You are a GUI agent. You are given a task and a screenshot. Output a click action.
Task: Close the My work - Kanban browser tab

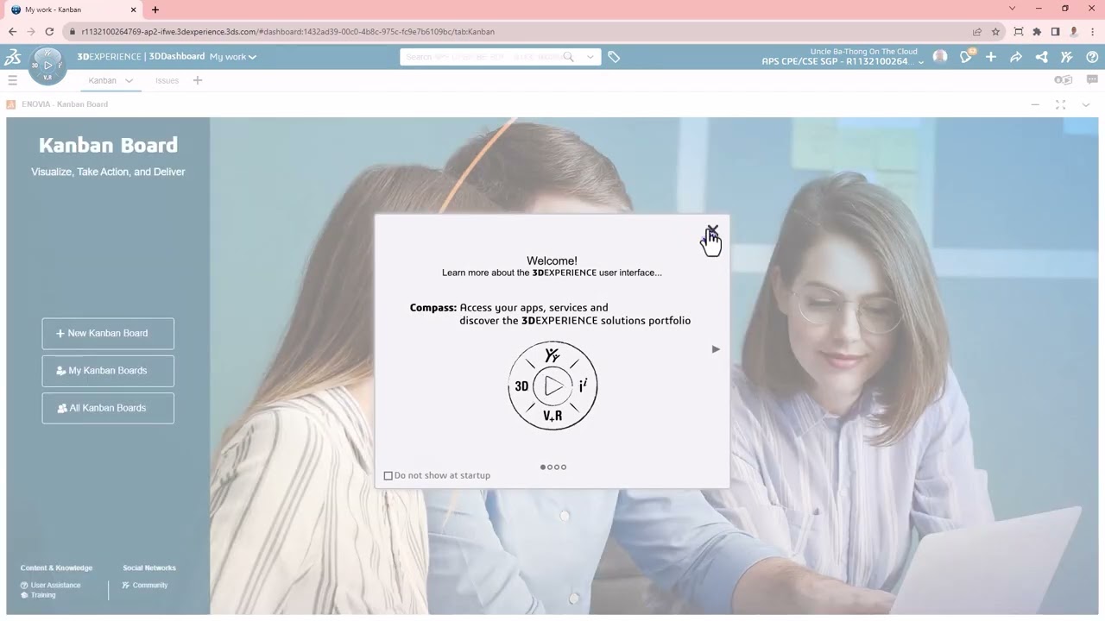134,9
